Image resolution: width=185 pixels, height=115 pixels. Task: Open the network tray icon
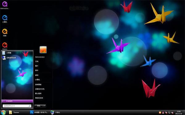[x=169, y=113]
